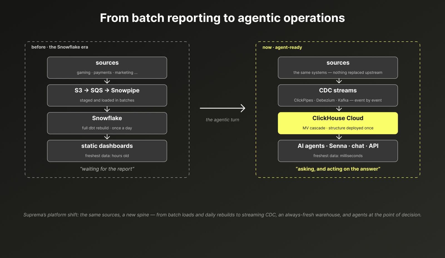Click 'ClickPipes · Debezium · Kafka — event by event' text

coord(338,100)
